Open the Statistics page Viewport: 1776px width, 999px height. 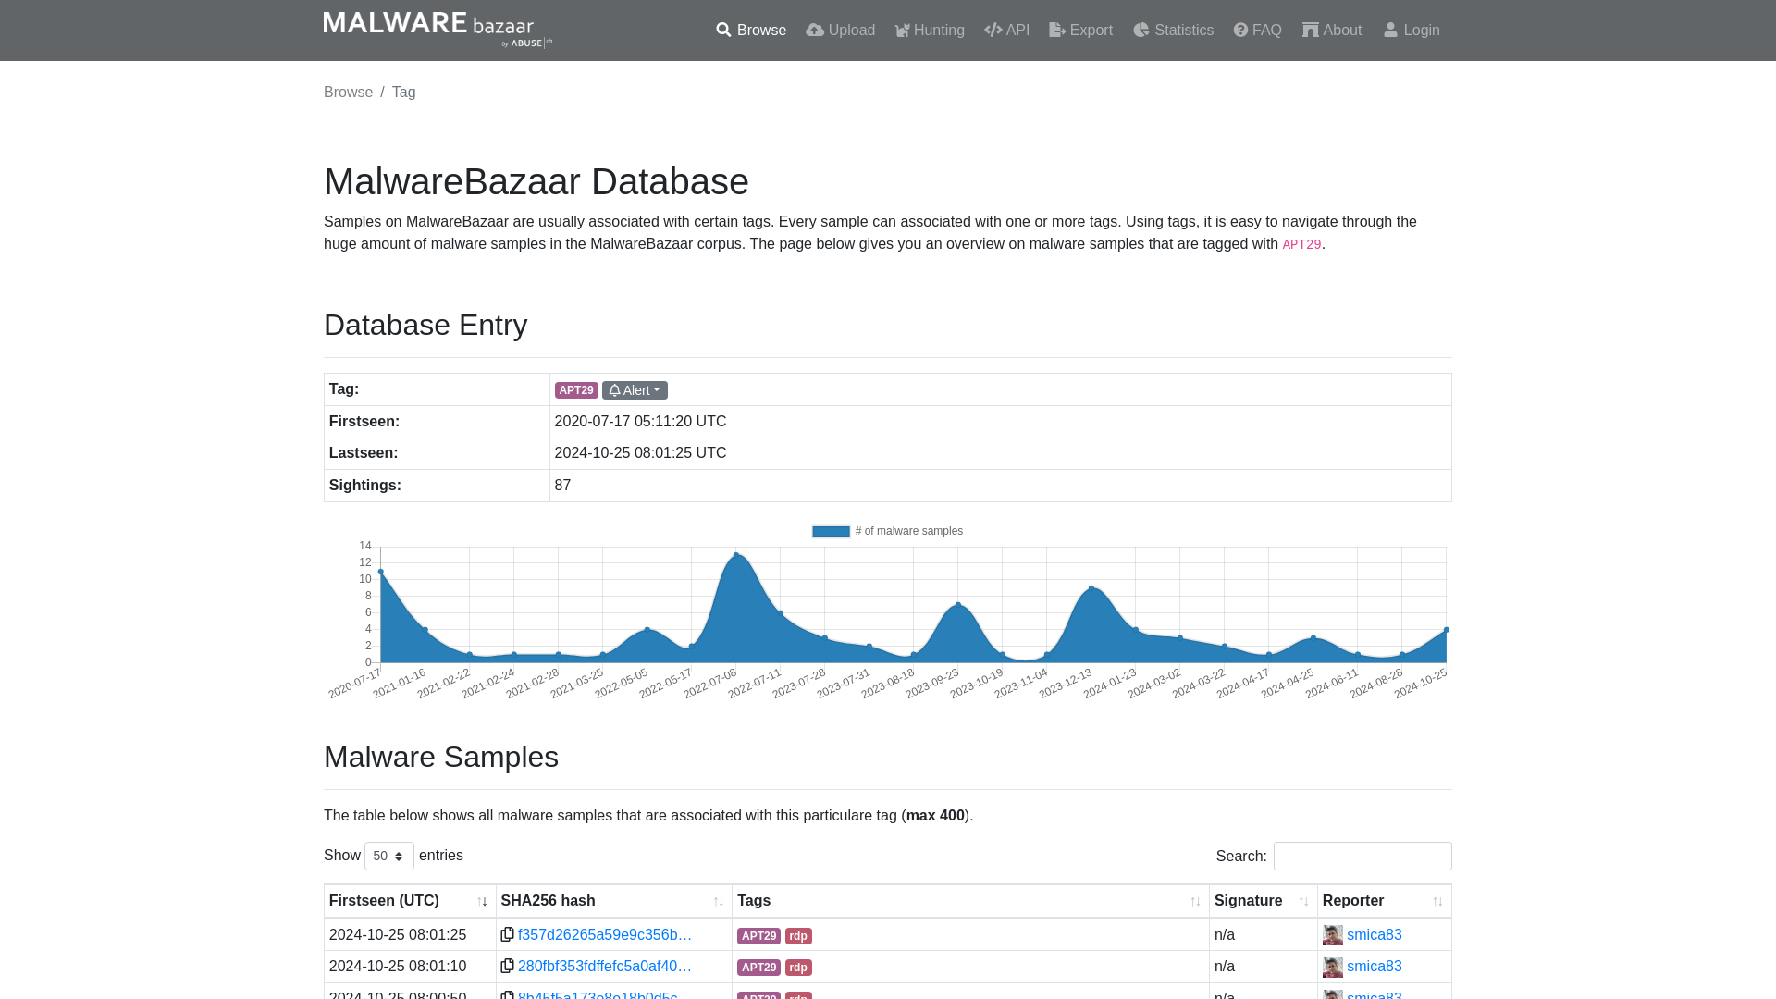coord(1173,31)
